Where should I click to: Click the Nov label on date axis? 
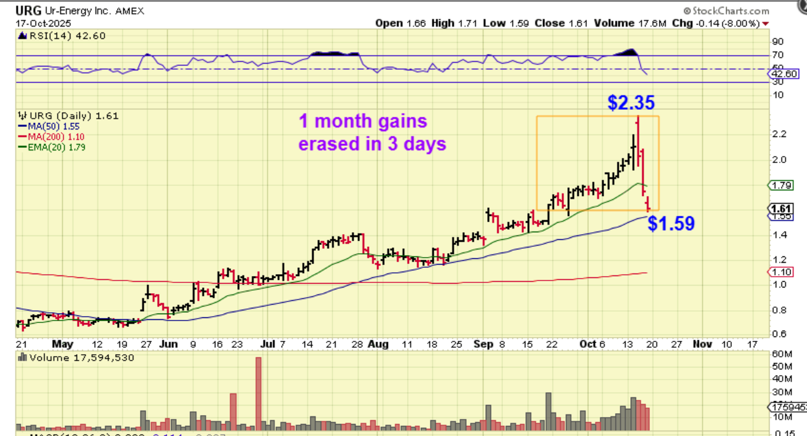702,343
